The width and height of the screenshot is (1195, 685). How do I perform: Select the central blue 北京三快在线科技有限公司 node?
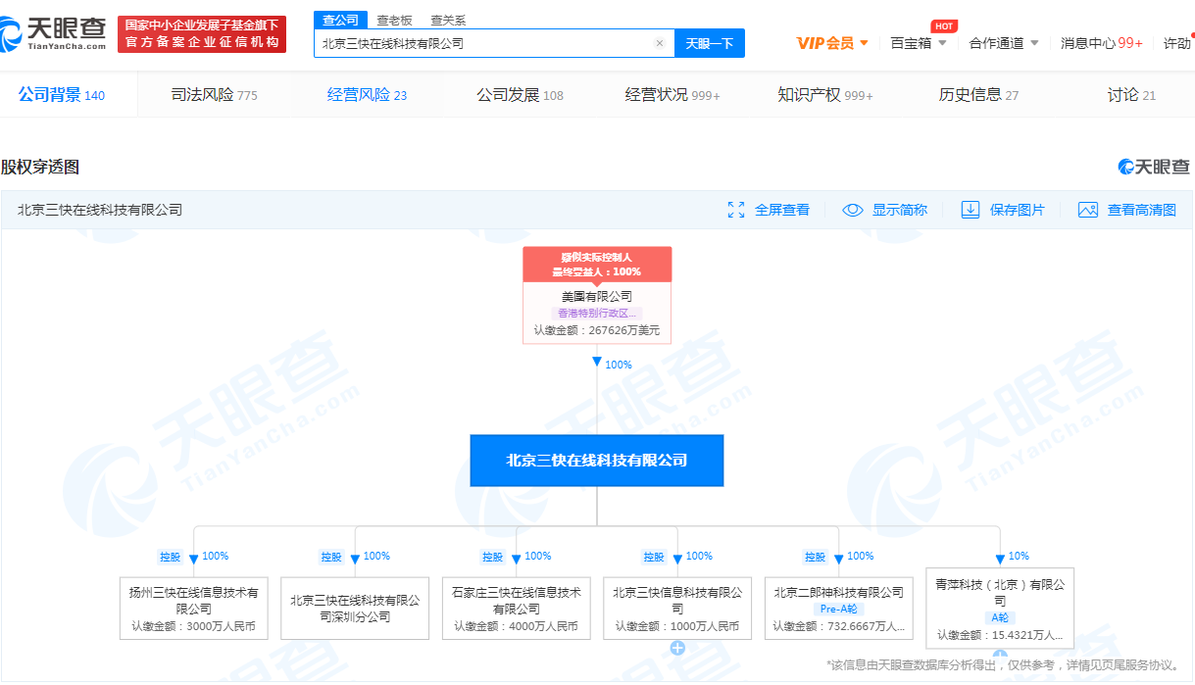[x=597, y=461]
